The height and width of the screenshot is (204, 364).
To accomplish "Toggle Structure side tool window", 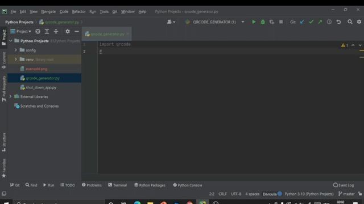I will 4,142.
